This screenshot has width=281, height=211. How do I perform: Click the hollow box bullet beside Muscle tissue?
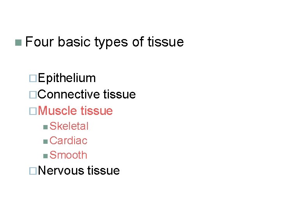34,111
